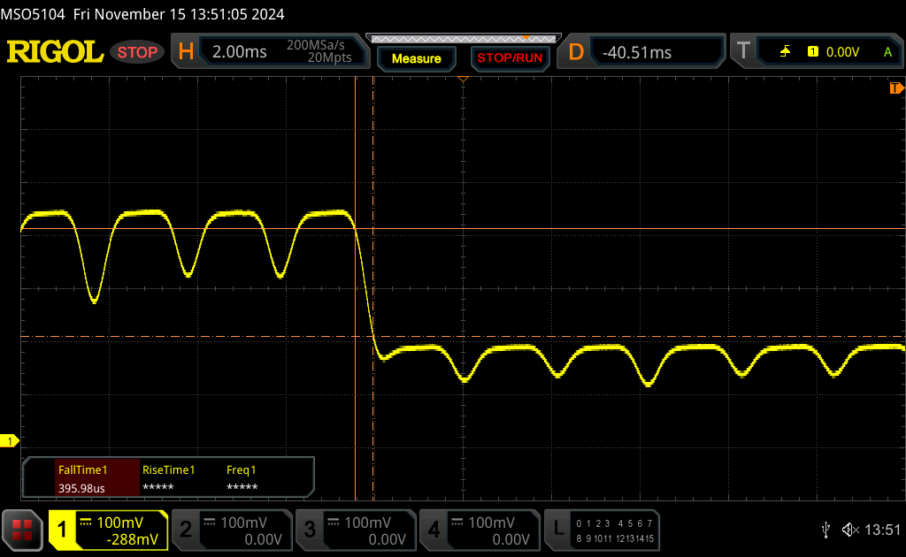Tap the T trigger settings icon
The width and height of the screenshot is (906, 557).
pos(743,52)
